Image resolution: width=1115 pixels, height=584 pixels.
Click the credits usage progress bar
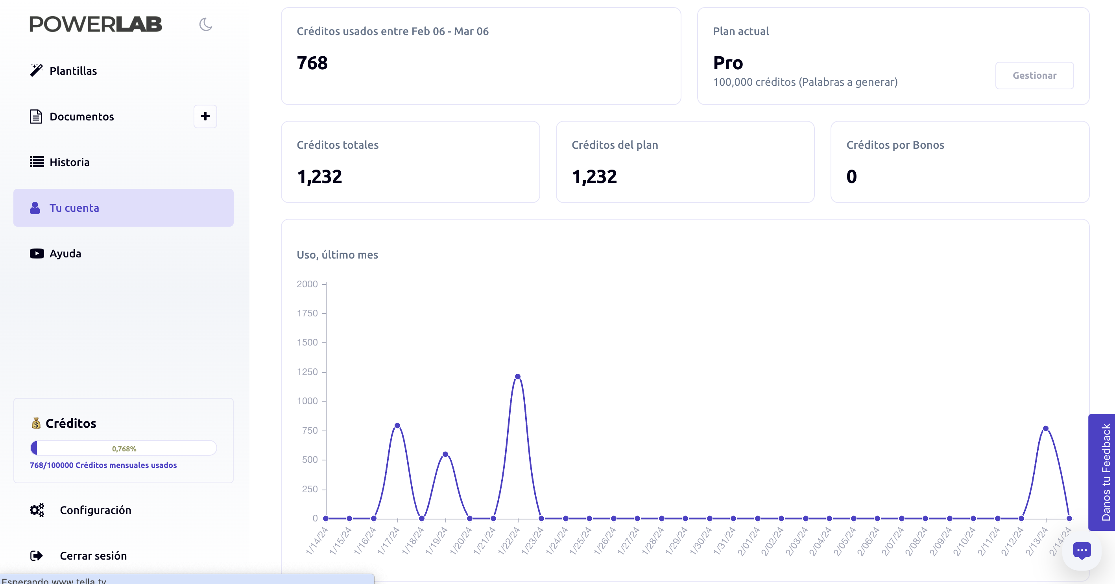coord(124,448)
